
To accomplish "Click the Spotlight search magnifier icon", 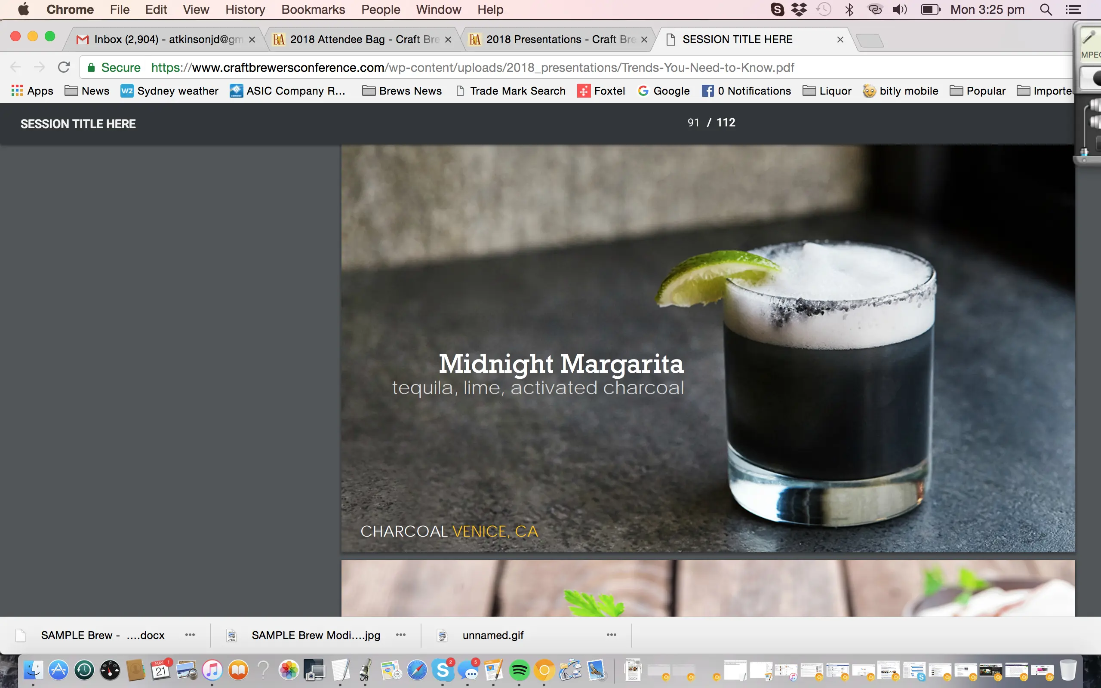I will 1046,9.
